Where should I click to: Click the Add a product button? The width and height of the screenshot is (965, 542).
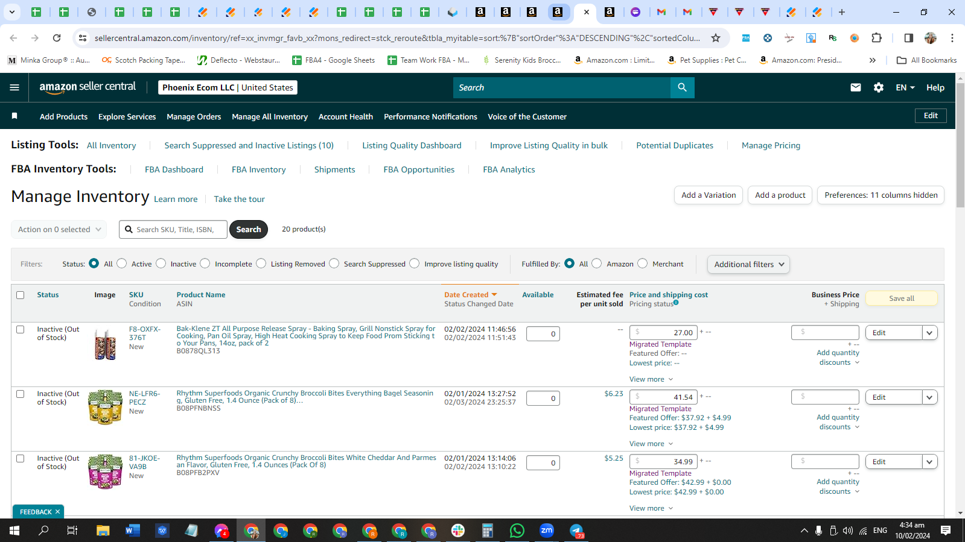[780, 195]
